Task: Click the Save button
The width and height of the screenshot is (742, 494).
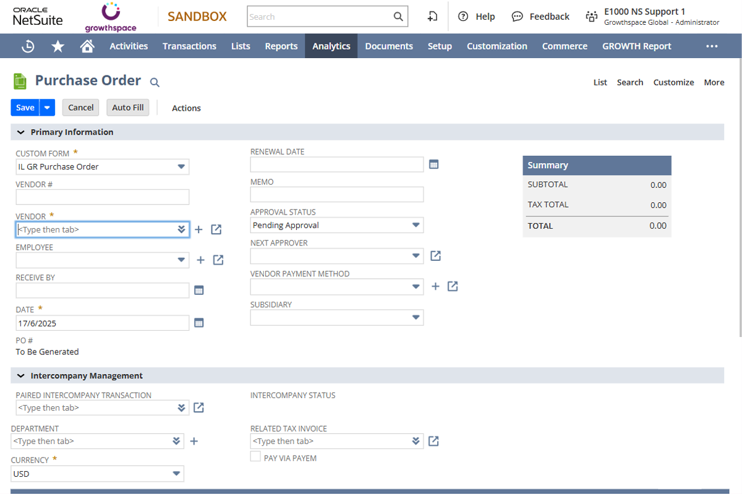Action: [25, 108]
